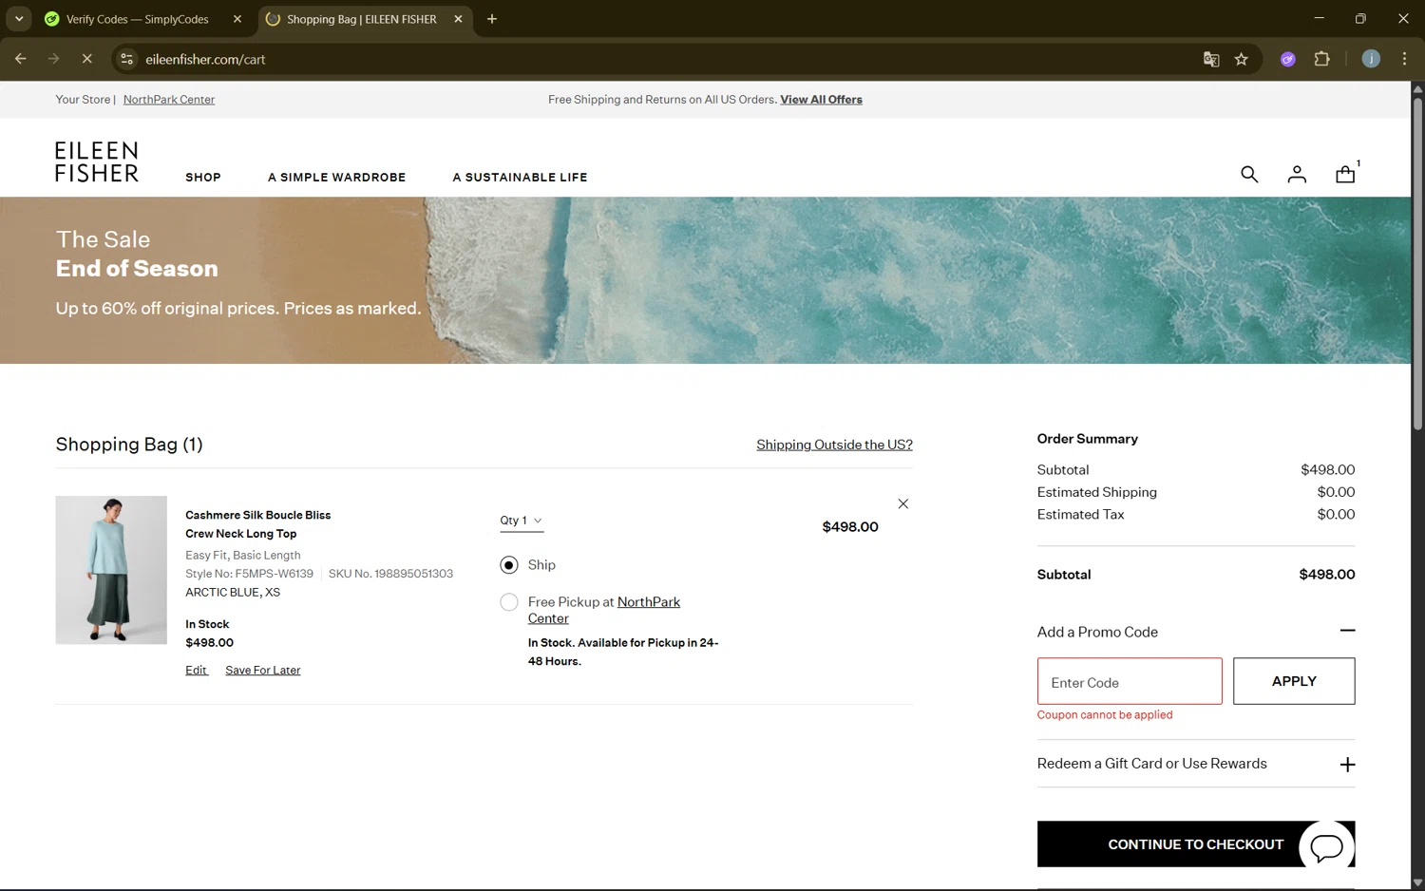1425x891 pixels.
Task: Stop page loading with X button
Action: [x=86, y=59]
